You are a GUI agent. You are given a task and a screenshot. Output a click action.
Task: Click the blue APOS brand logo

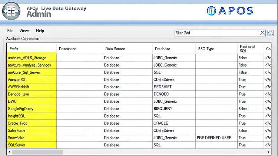click(x=230, y=11)
